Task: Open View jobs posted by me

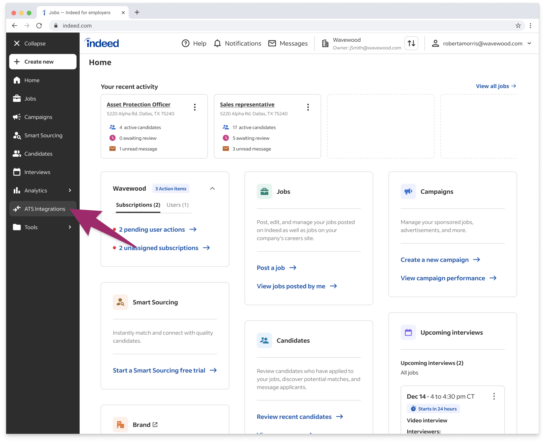Action: pyautogui.click(x=297, y=286)
